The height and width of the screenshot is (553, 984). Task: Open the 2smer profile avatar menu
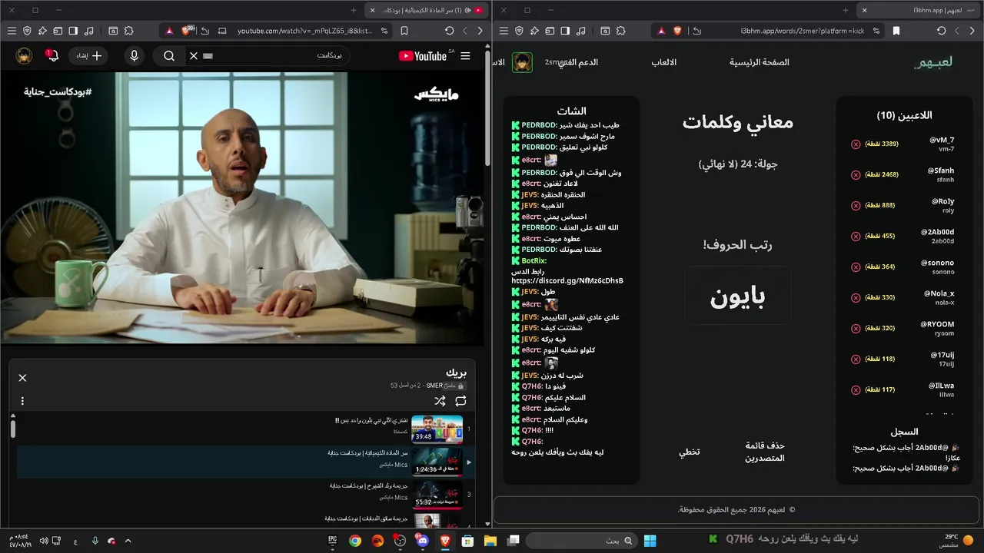523,62
